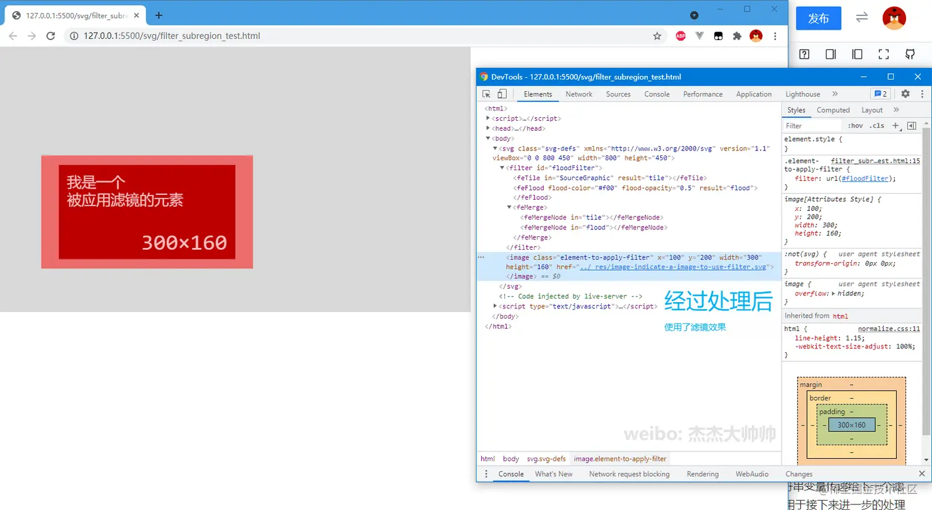Click the browser back arrow

[x=13, y=36]
